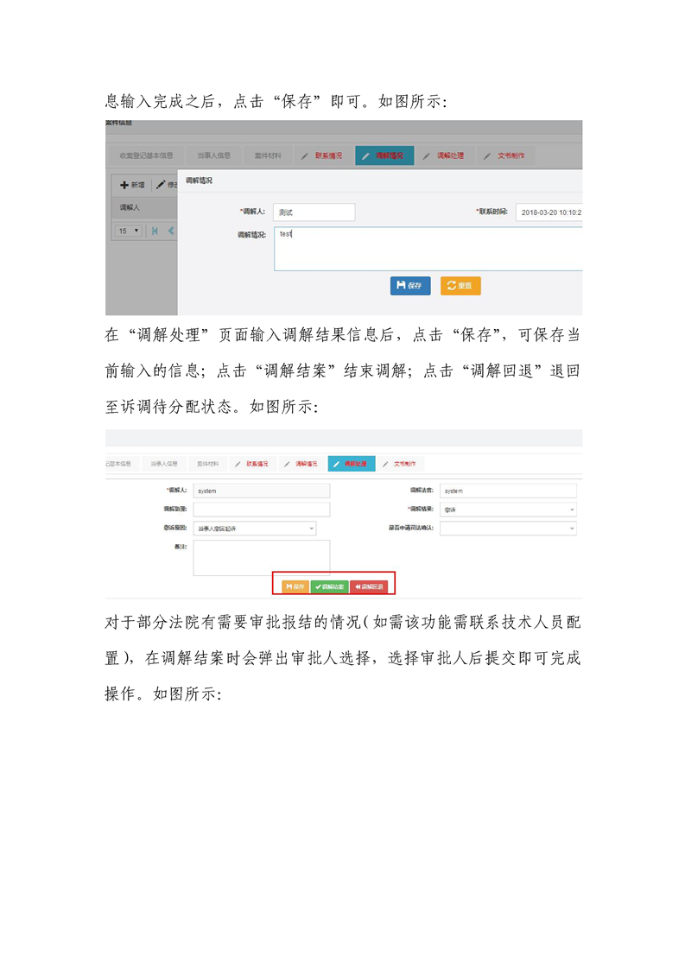Click into the 调解情况 textarea containing test

click(x=428, y=249)
